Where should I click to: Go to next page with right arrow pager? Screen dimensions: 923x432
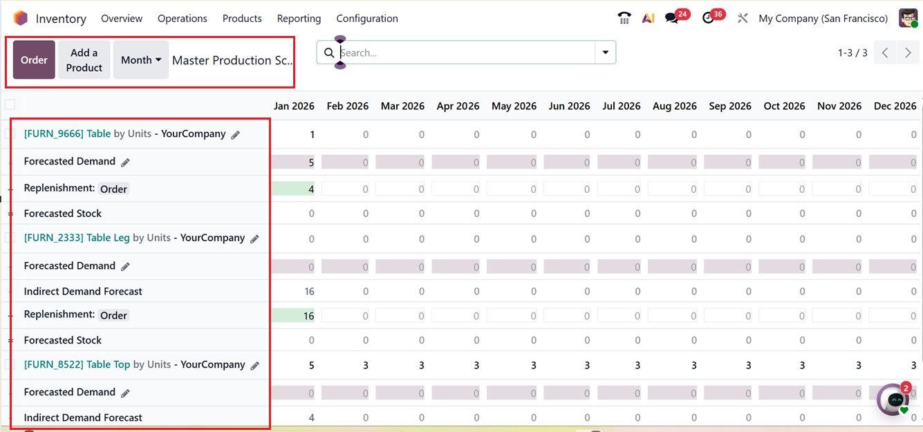point(908,52)
